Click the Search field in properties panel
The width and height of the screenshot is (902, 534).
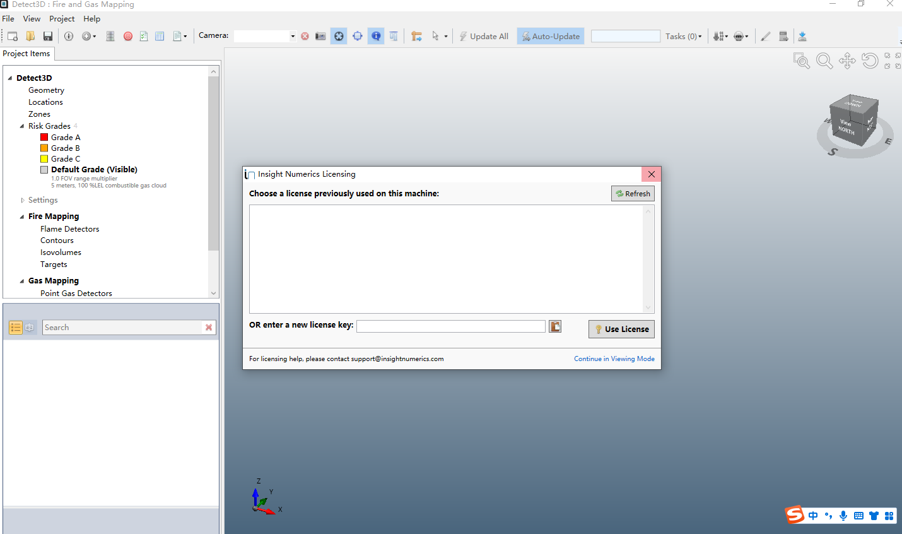coord(123,328)
